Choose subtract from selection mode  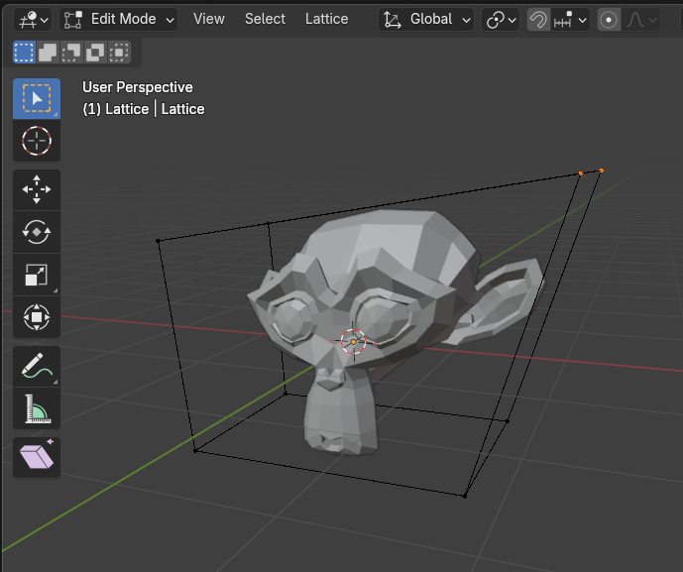[x=71, y=53]
